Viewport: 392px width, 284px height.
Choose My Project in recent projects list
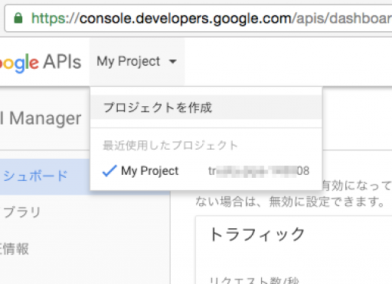[x=206, y=171]
